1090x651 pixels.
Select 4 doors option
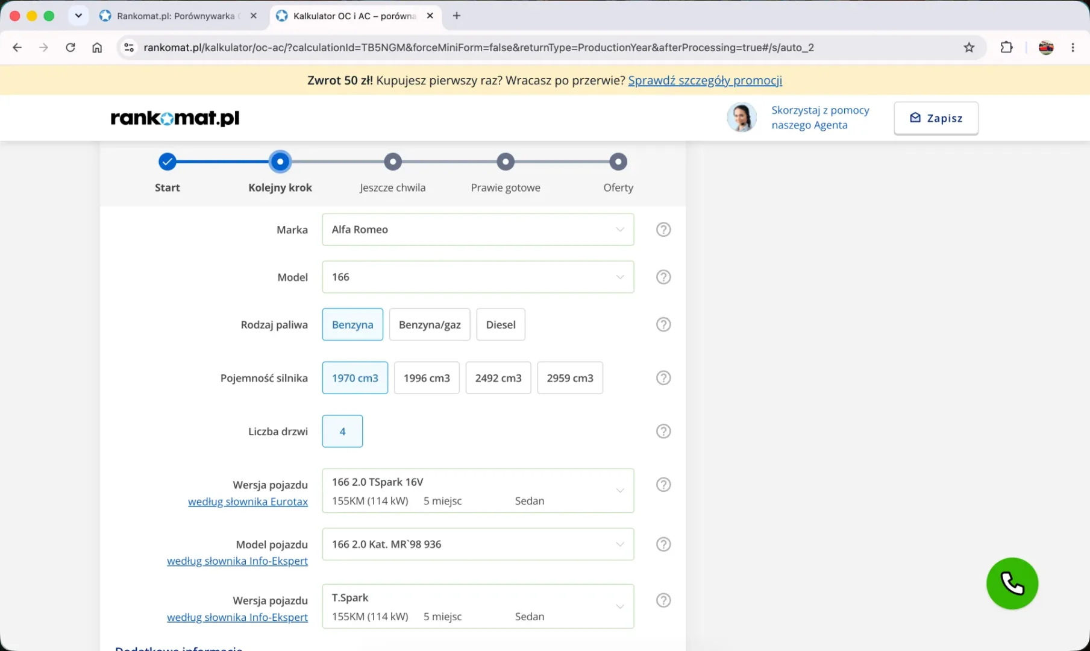(342, 432)
